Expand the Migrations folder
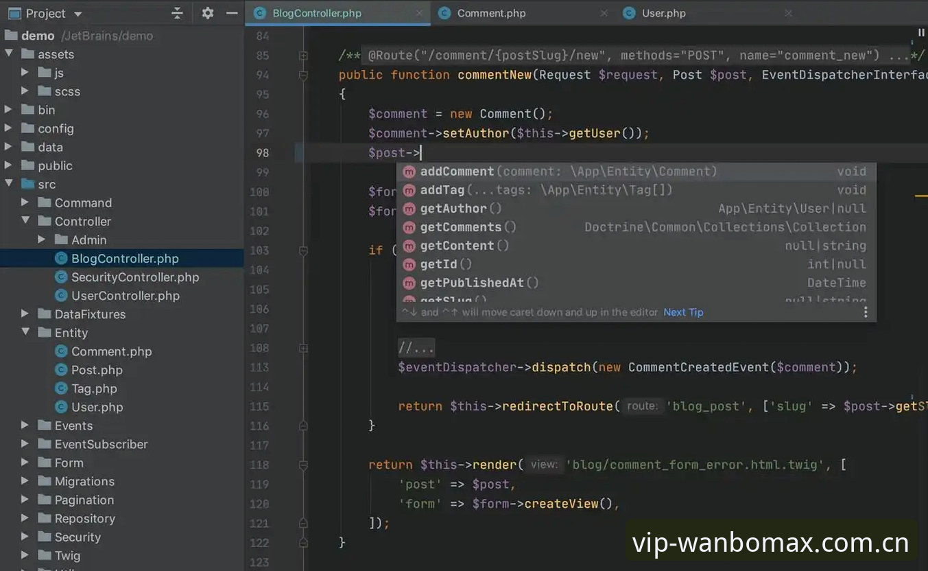928x571 pixels. click(x=25, y=480)
